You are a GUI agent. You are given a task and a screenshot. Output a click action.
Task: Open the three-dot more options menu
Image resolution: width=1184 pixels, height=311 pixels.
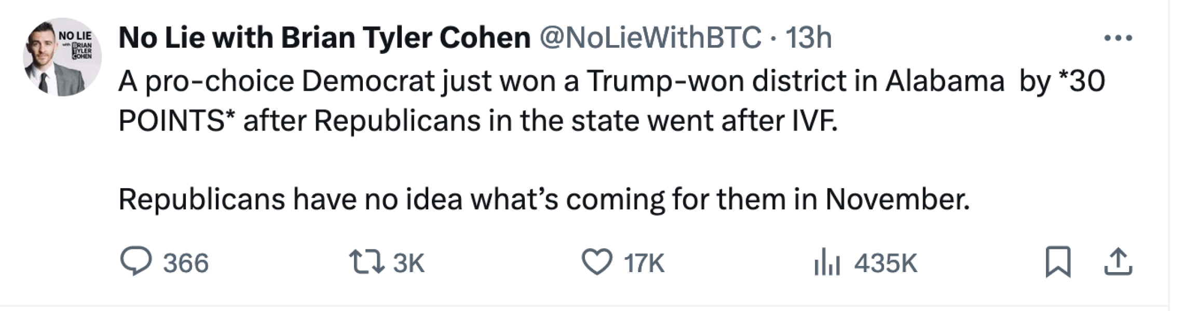tap(1117, 38)
